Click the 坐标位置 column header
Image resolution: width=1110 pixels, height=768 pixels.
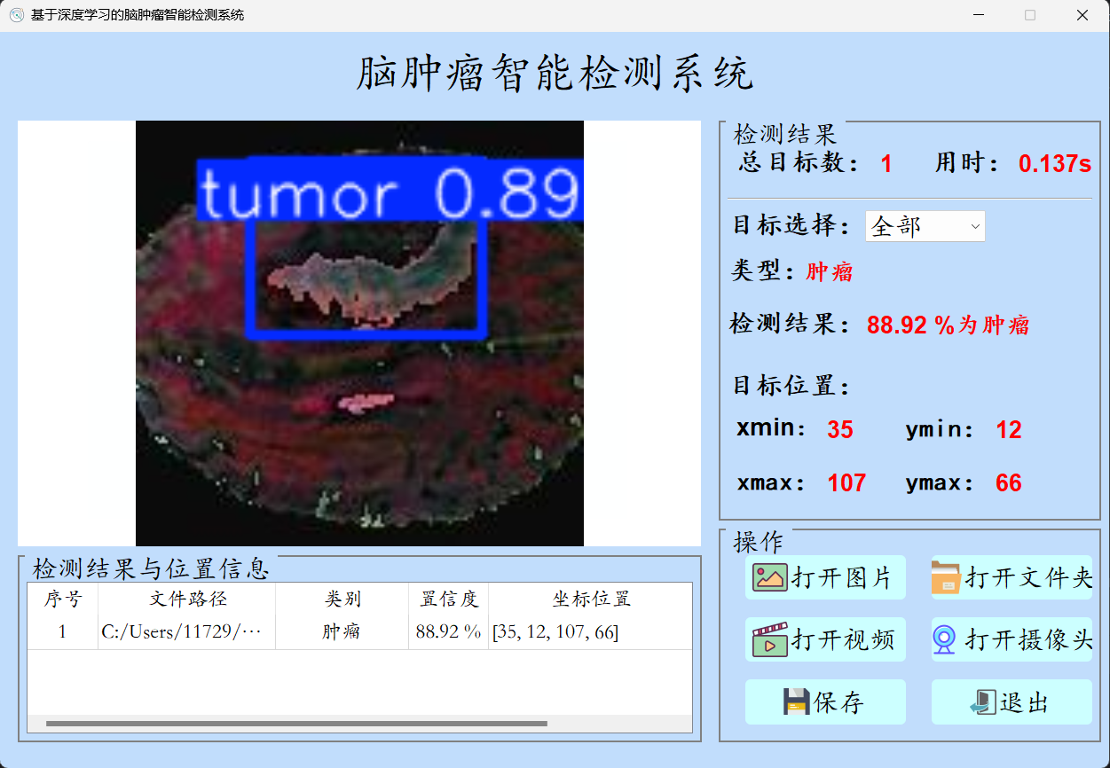point(590,600)
